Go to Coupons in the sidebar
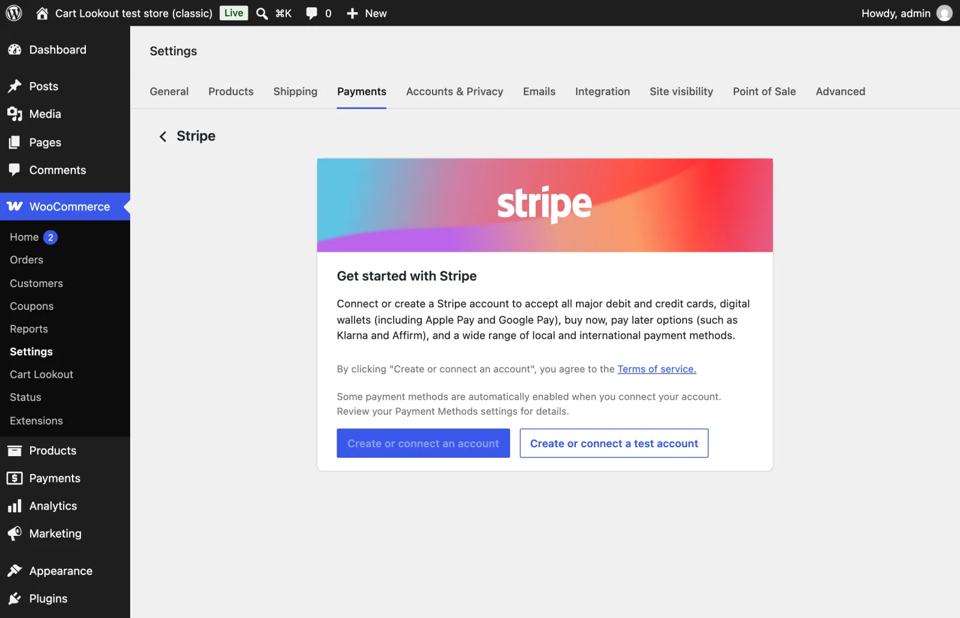This screenshot has width=960, height=618. click(32, 306)
